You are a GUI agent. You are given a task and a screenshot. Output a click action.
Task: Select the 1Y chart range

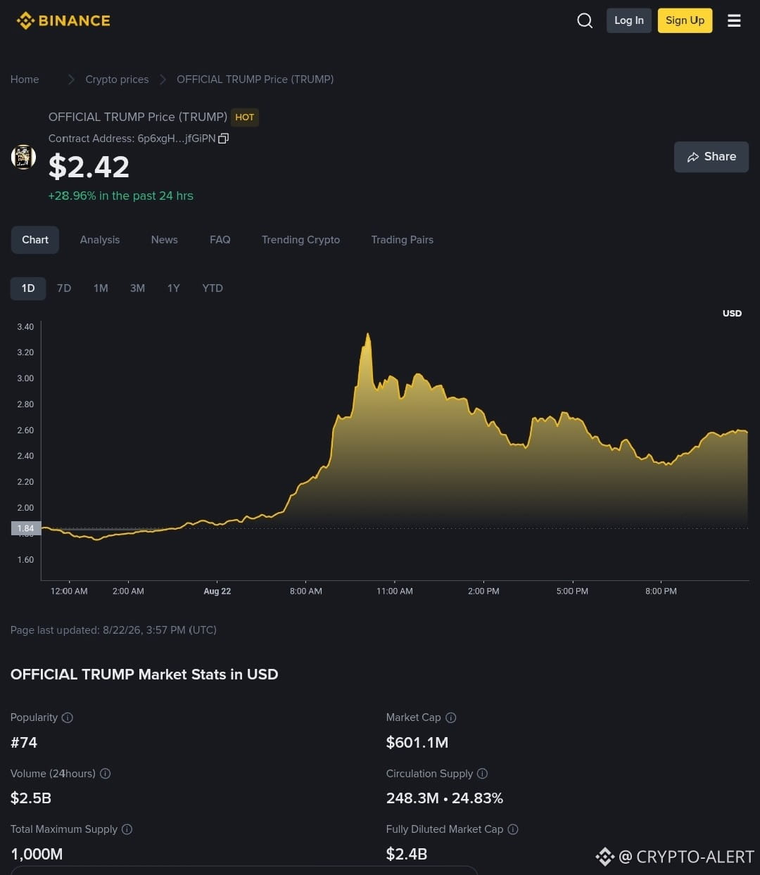[x=174, y=288]
